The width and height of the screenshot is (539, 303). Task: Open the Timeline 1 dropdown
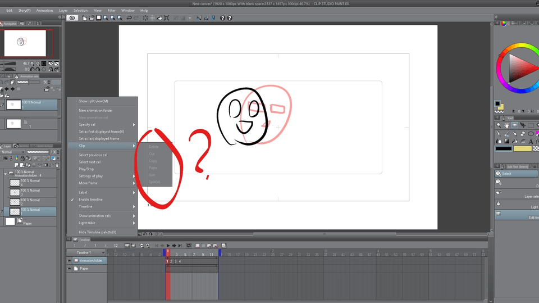tap(86, 253)
